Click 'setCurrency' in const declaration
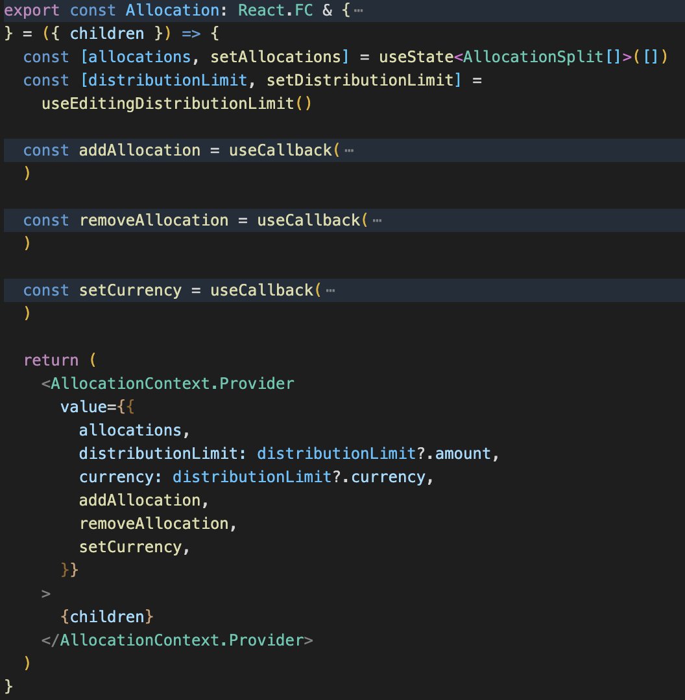The height and width of the screenshot is (700, 685). [130, 290]
